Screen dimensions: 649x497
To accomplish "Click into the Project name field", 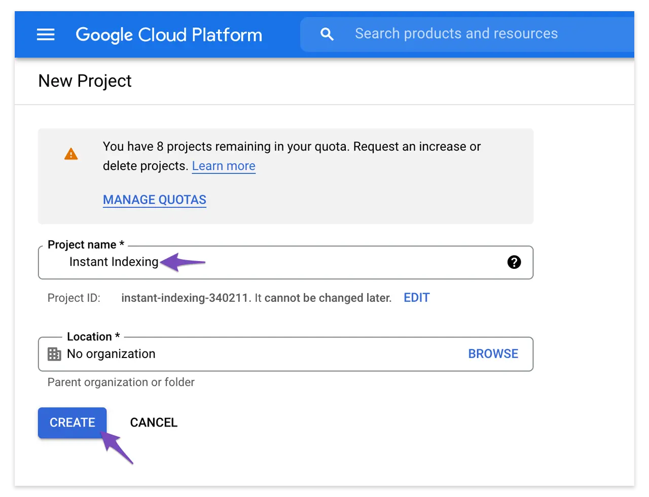I will 285,262.
